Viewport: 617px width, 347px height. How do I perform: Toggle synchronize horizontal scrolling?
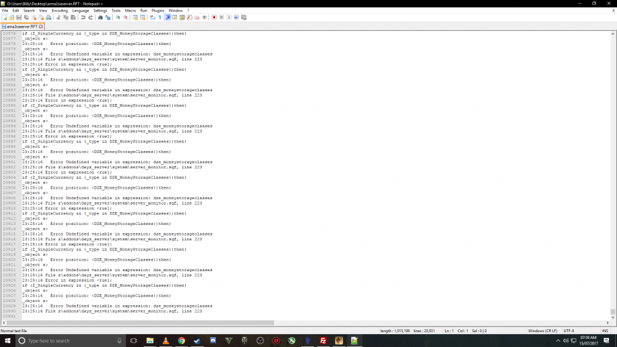click(143, 17)
